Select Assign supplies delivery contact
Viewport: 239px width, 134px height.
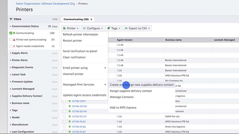click(x=131, y=91)
